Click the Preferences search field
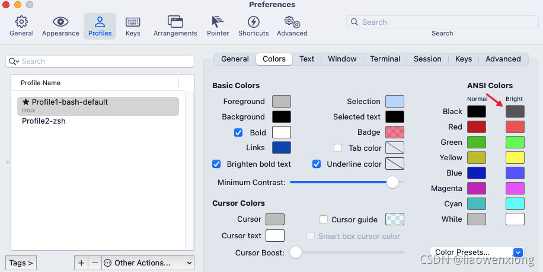The width and height of the screenshot is (543, 272). click(442, 22)
